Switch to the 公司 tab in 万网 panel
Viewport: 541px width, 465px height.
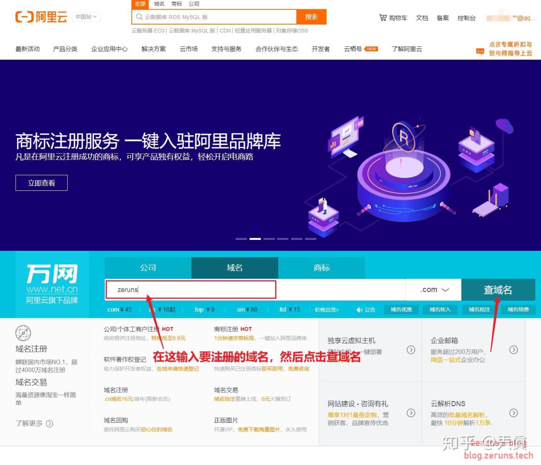click(x=148, y=268)
